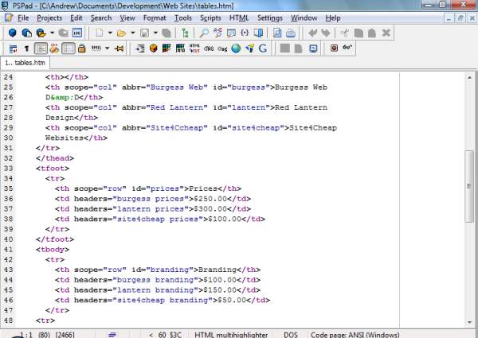478x338 pixels.
Task: Click the $250.00 value on line 36
Action: [x=210, y=199]
